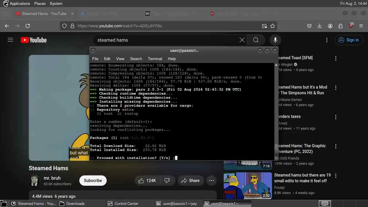Switch to Steamed Hams - YouTube tab
Image resolution: width=368 pixels, height=207 pixels.
(x=44, y=14)
